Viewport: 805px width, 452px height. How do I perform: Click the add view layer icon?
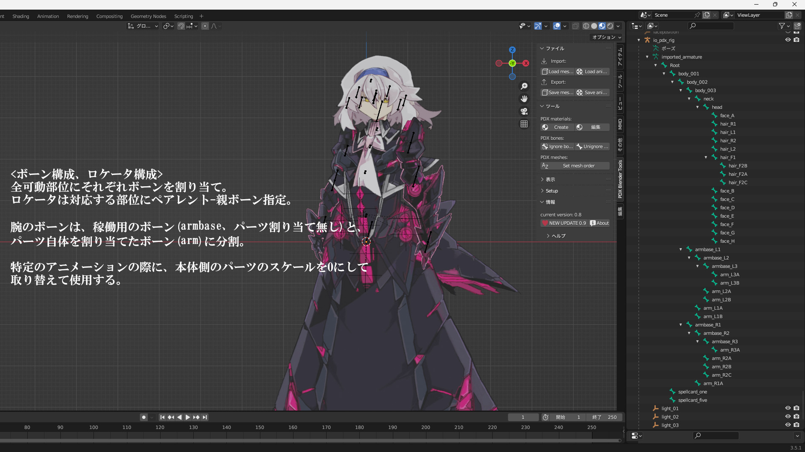789,15
